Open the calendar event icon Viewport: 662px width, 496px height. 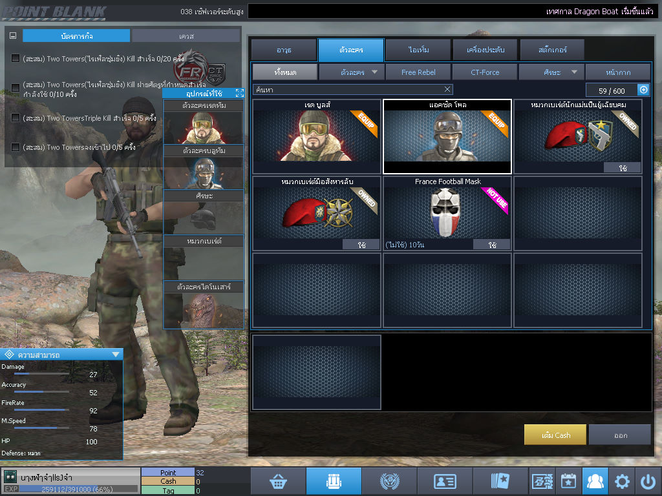(x=569, y=481)
